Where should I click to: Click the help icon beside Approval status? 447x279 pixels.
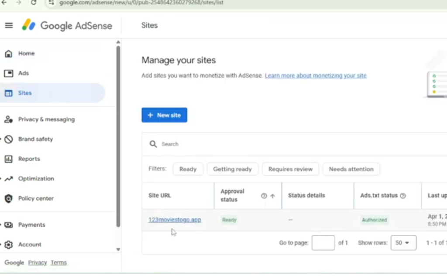coord(264,196)
